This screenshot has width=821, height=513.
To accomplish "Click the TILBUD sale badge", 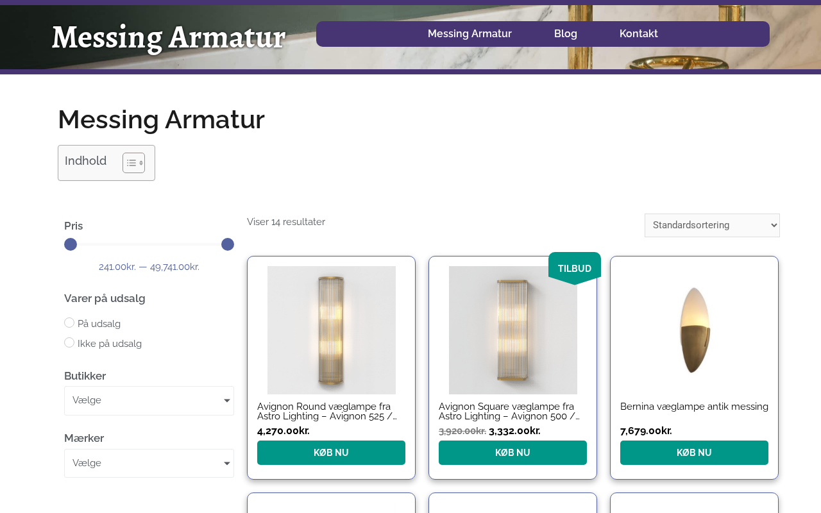I will [574, 268].
